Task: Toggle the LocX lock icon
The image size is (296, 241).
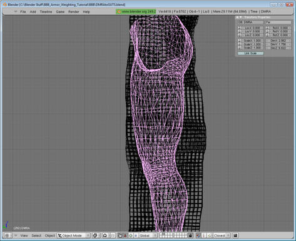Action: pos(239,28)
